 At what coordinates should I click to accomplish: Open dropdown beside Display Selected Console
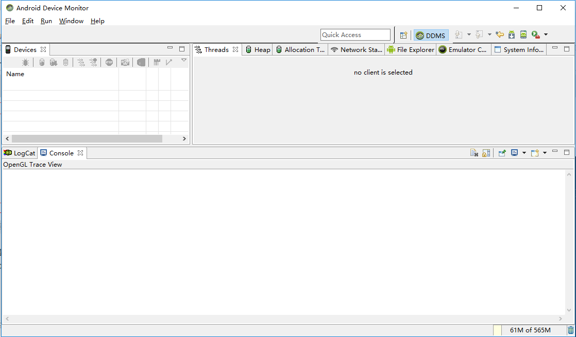[524, 153]
